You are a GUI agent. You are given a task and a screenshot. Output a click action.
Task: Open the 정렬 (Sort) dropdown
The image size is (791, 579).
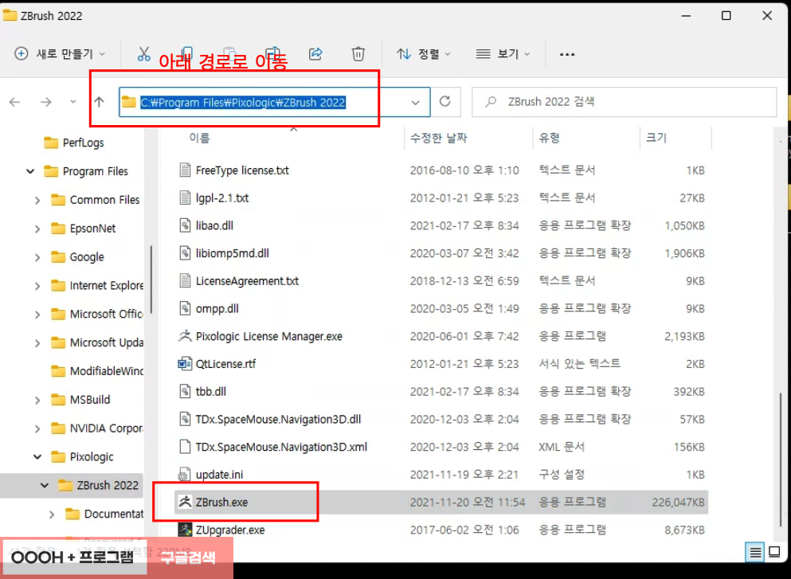point(424,53)
